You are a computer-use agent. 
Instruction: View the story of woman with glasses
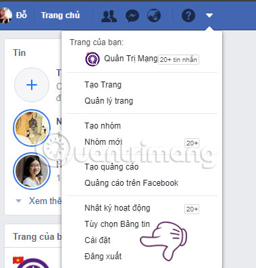tap(32, 171)
